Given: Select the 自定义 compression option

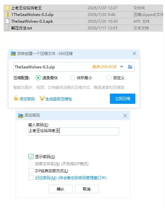Looking at the screenshot, I should pyautogui.click(x=109, y=78).
